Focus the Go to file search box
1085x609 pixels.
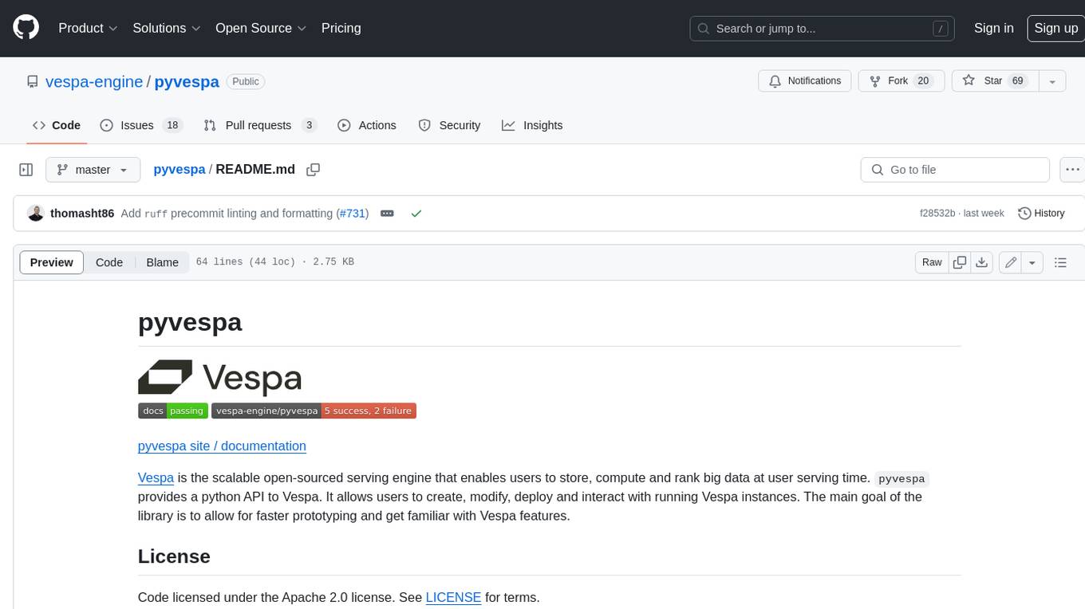click(x=955, y=170)
